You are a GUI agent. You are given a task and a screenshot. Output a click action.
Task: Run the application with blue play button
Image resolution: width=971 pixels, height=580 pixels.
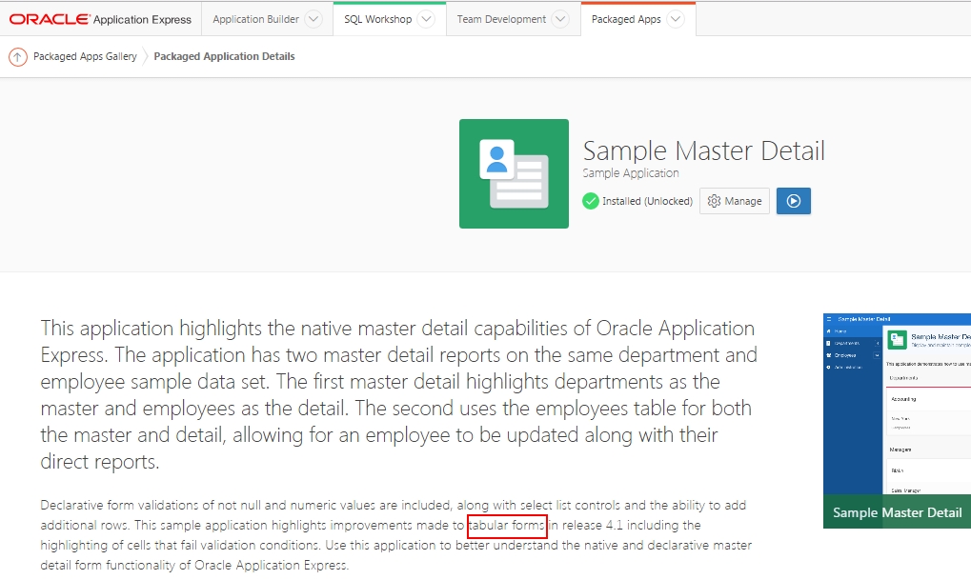coord(793,201)
